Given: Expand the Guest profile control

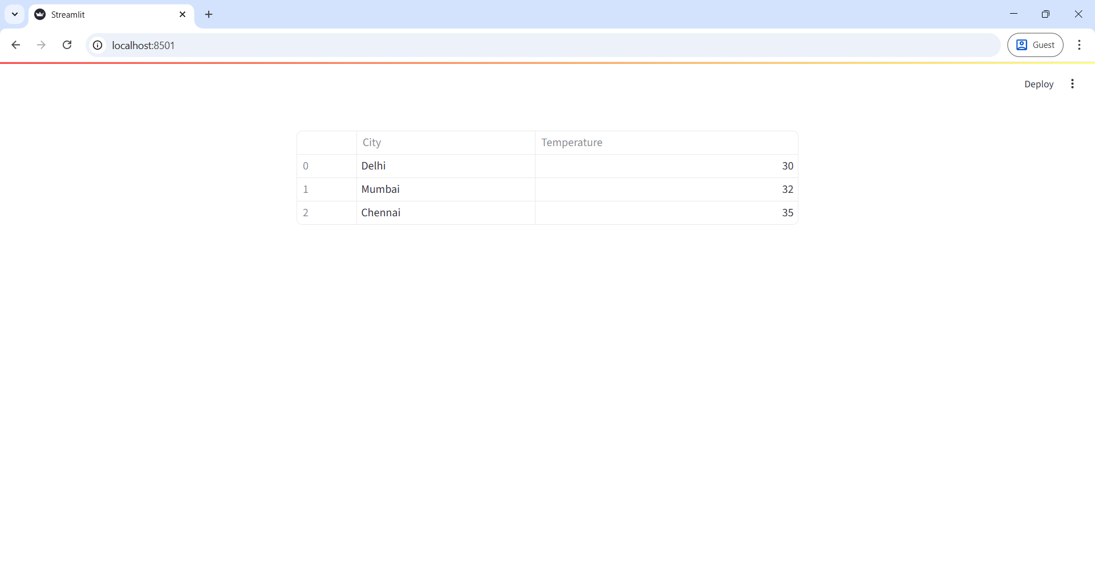Looking at the screenshot, I should coord(1036,45).
